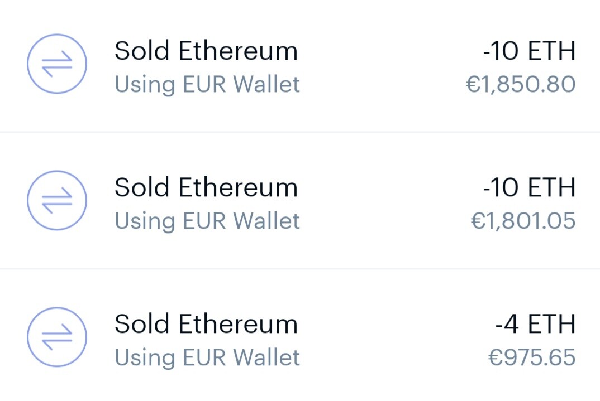Tap the swap-arrows icon beside the €1,801.05 sale
600x401 pixels.
[57, 201]
